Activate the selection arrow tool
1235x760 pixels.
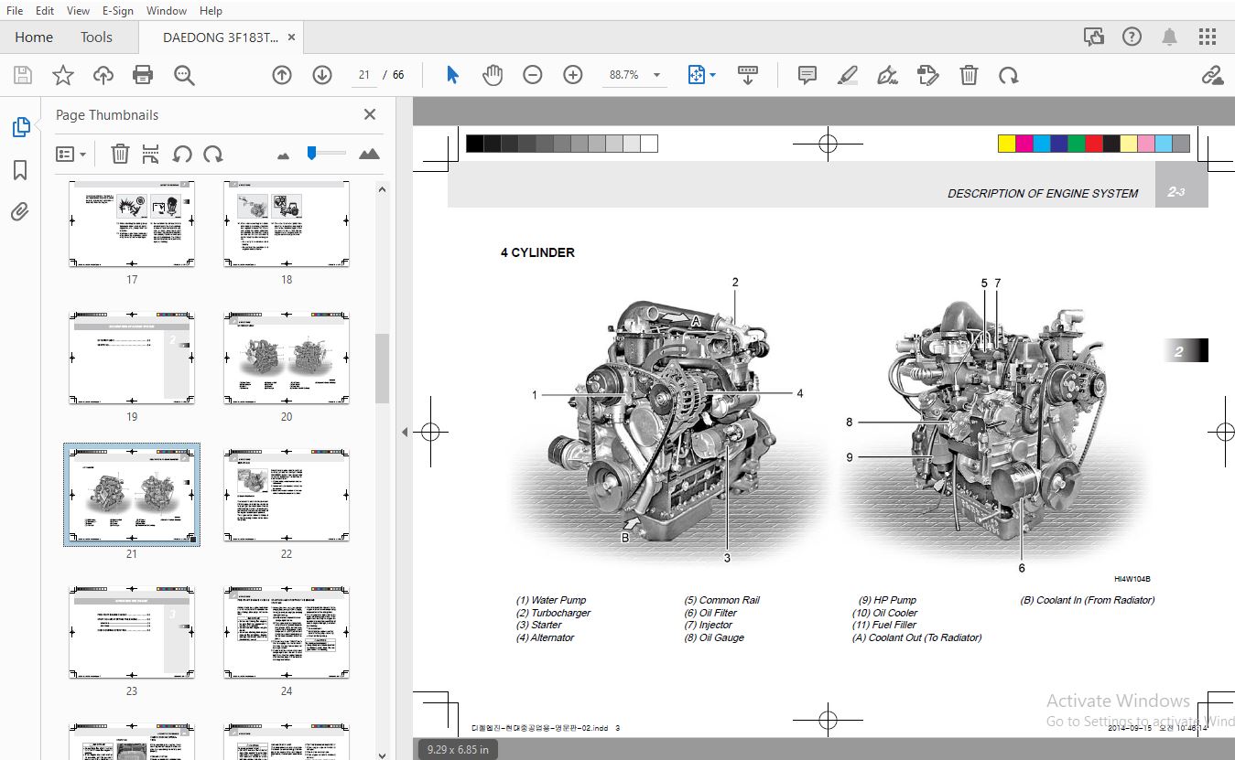tap(452, 75)
